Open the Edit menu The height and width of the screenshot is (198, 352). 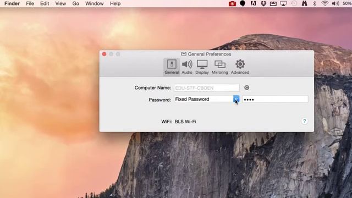45,4
